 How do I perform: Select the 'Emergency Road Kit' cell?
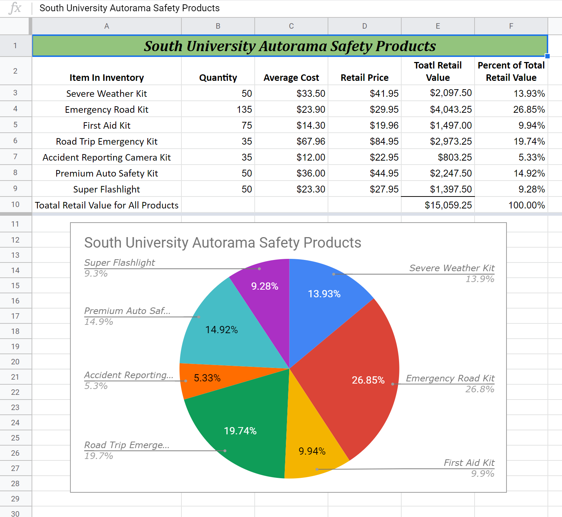[107, 109]
